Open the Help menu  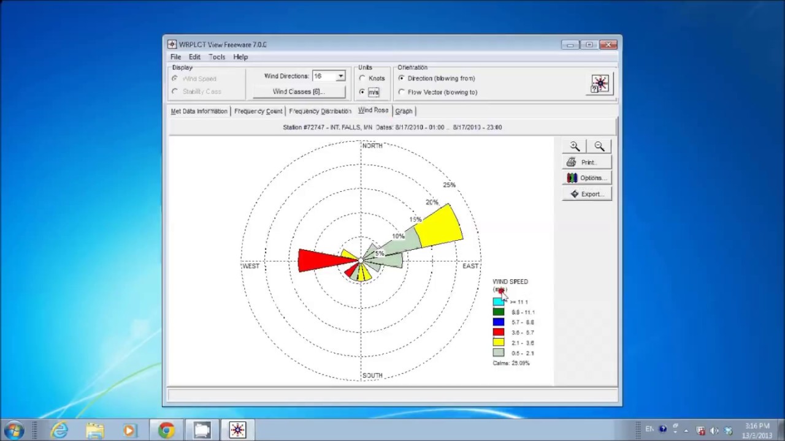coord(240,57)
